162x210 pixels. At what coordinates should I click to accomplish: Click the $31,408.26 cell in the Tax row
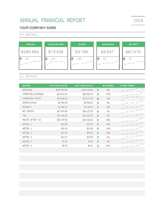tap(62, 115)
